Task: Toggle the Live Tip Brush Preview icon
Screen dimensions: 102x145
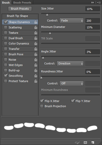Action: [77, 142]
